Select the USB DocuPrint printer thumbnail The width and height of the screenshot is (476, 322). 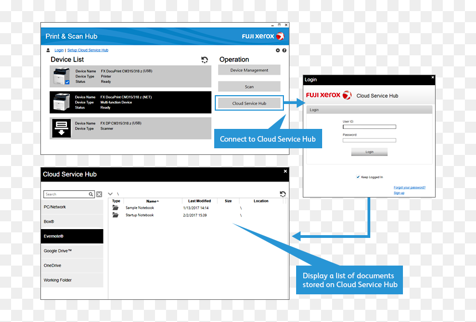[61, 76]
